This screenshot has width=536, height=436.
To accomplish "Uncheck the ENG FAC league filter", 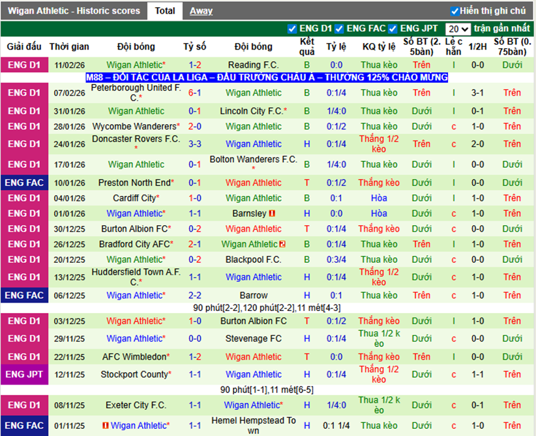I will coord(339,29).
